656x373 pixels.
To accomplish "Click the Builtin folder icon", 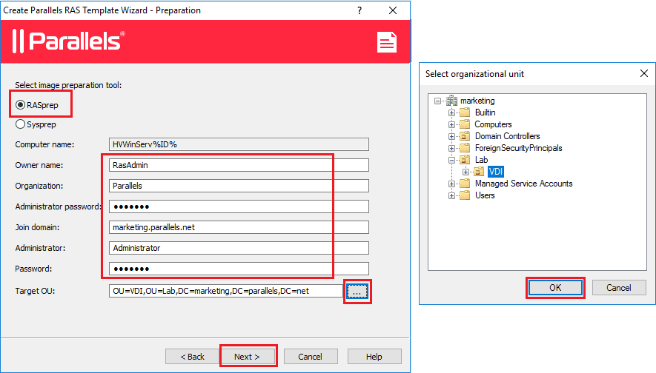I will (465, 112).
